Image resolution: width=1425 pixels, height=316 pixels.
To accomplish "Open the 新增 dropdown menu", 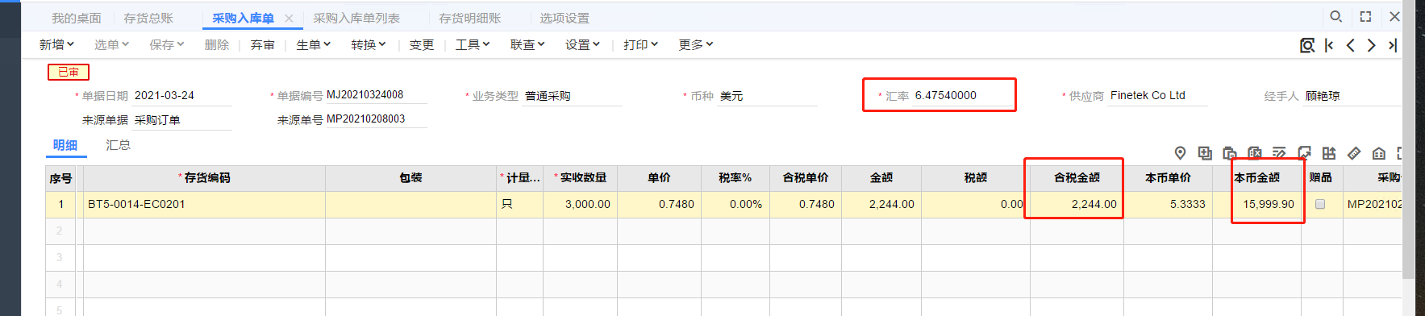I will point(56,45).
